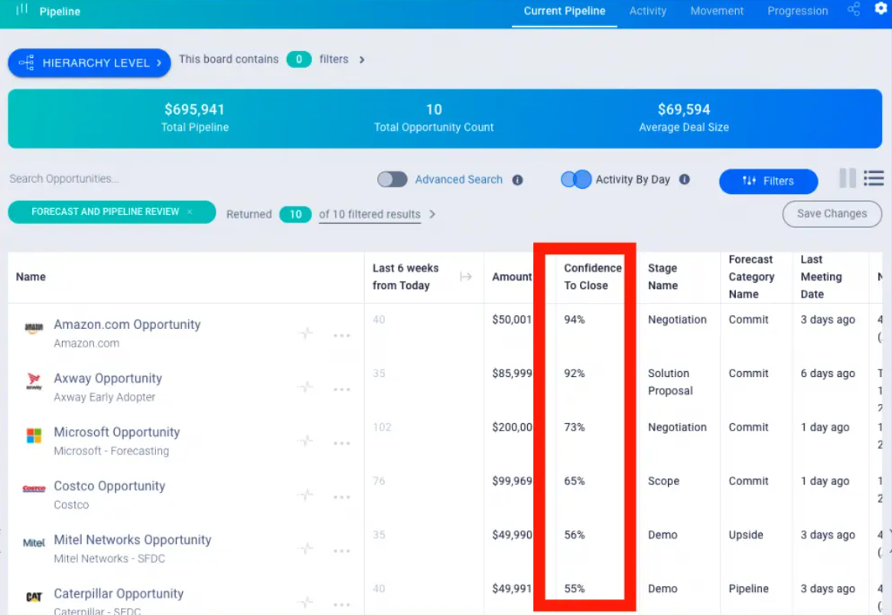The image size is (892, 615).
Task: Expand the board filters chevron
Action: pos(362,60)
